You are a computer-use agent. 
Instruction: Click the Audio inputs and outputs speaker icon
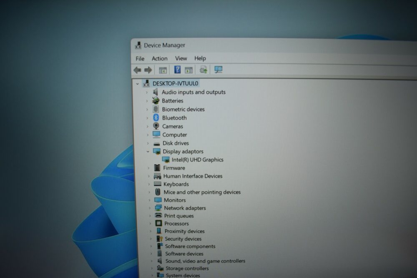click(x=156, y=92)
